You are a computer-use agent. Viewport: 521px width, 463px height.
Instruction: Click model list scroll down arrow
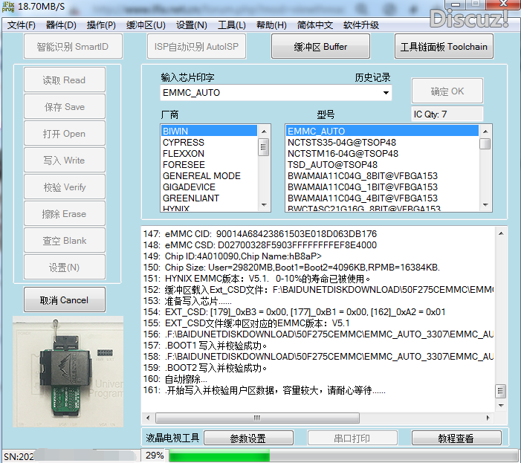[485, 205]
